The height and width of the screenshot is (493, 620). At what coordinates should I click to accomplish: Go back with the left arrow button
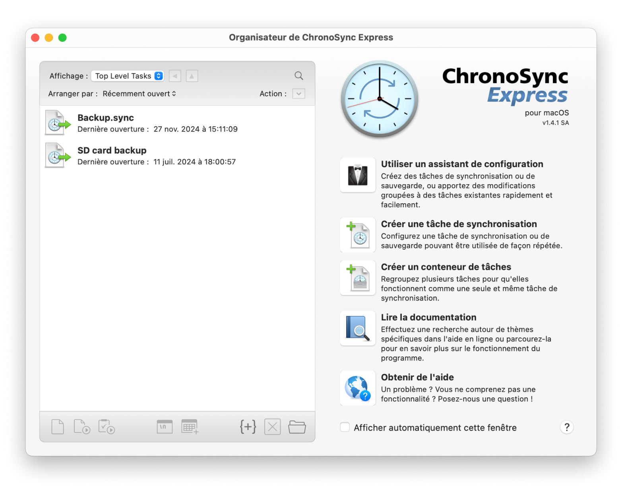(175, 76)
